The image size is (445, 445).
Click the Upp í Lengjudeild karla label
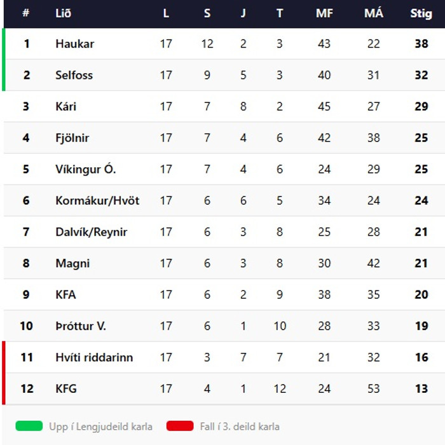pos(100,427)
